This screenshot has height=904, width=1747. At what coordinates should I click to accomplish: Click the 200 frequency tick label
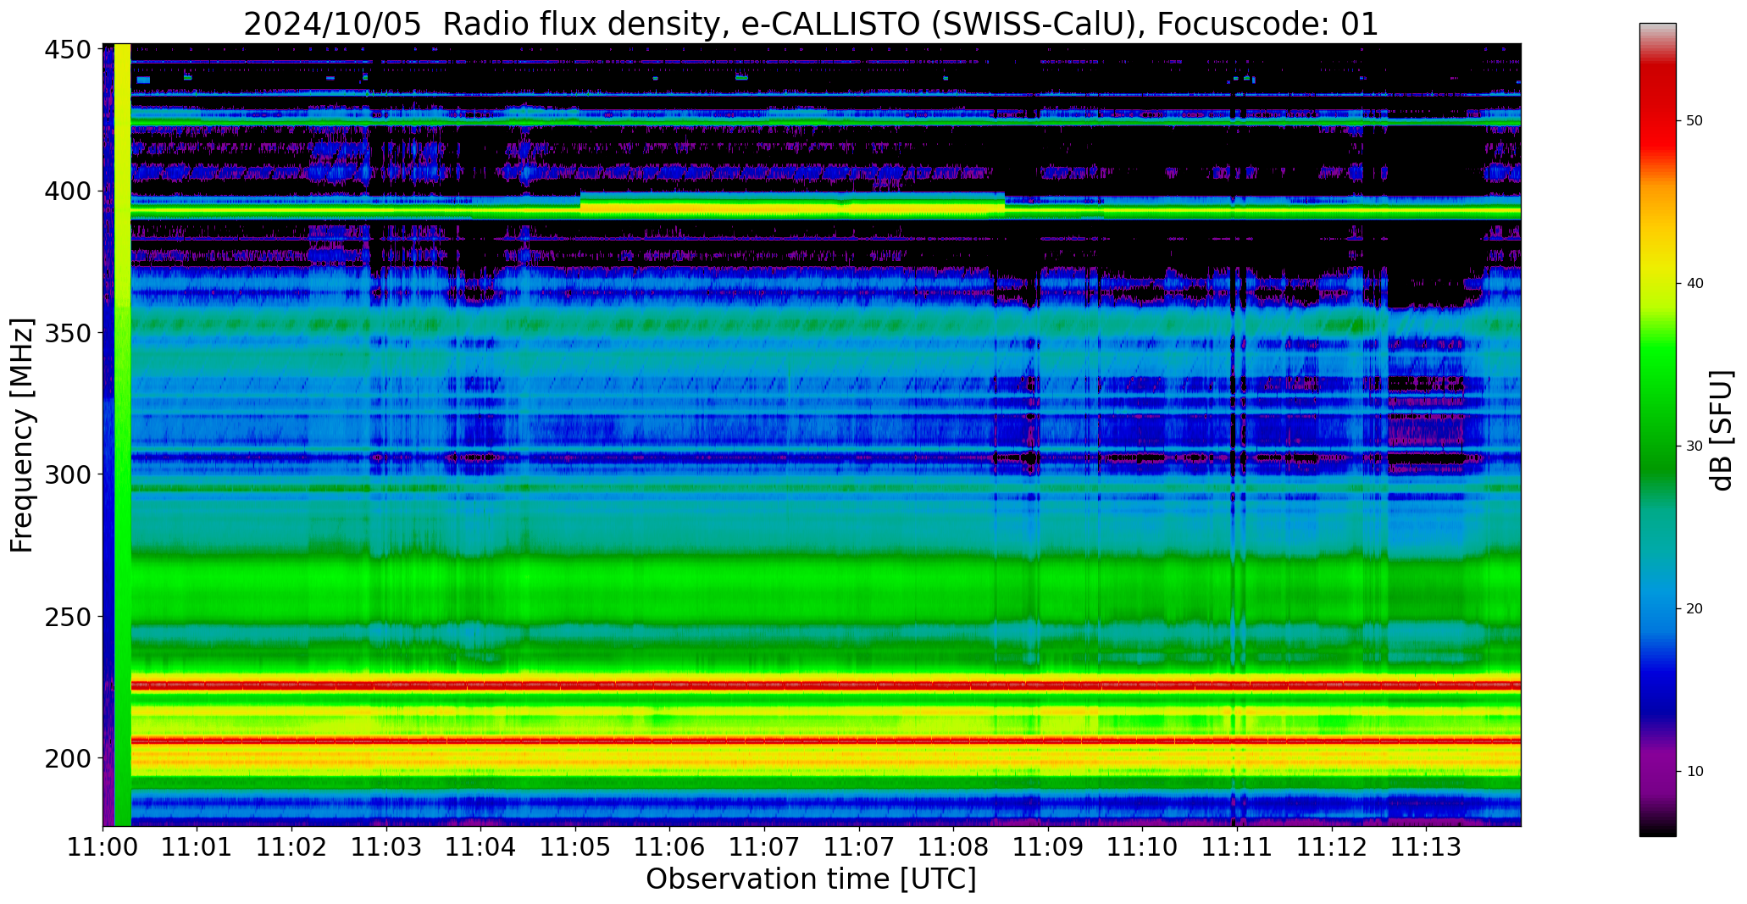67,757
